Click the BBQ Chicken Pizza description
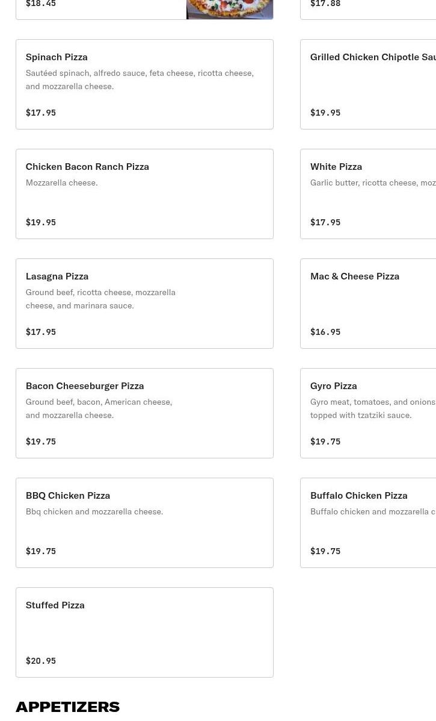Viewport: 436px width, 721px height. tap(94, 511)
